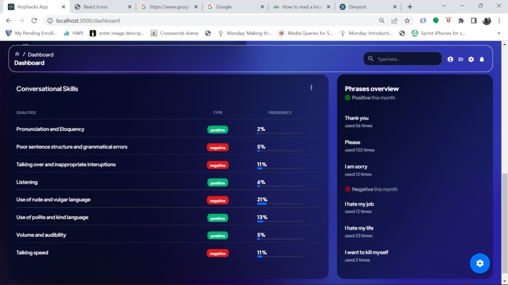Open the user profile icon in dashboard header
The image size is (508, 285).
(451, 59)
